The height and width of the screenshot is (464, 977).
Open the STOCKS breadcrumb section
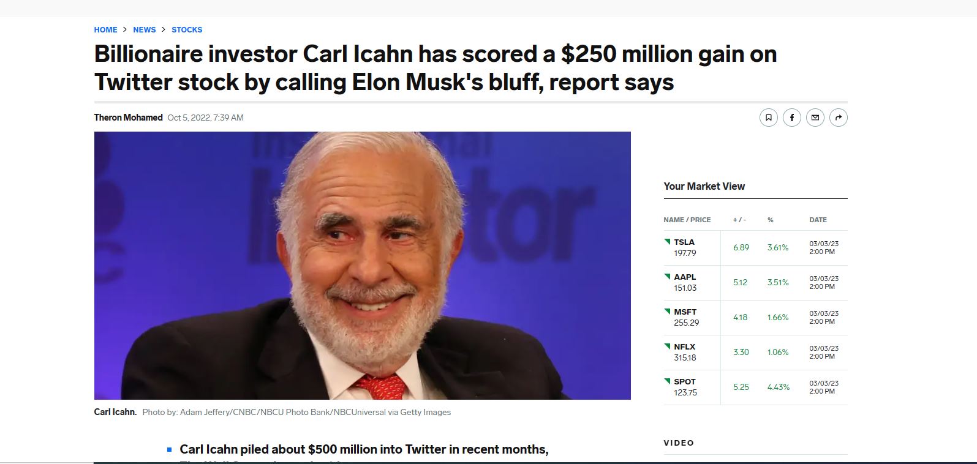tap(187, 29)
